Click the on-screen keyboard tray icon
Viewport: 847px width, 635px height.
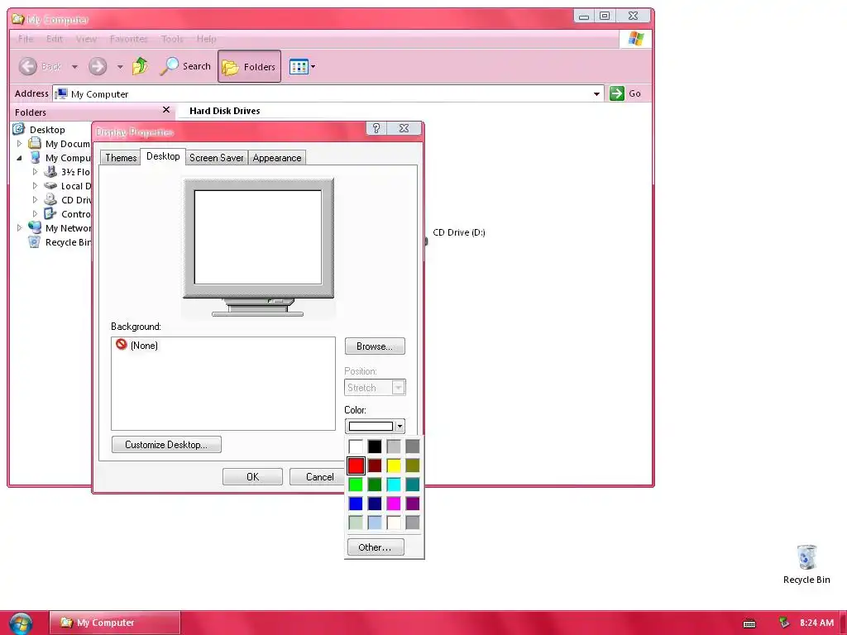[x=749, y=623]
